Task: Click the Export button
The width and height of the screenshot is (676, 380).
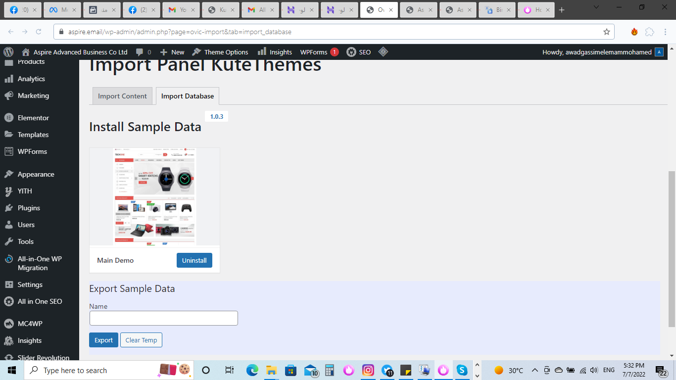Action: click(x=103, y=340)
